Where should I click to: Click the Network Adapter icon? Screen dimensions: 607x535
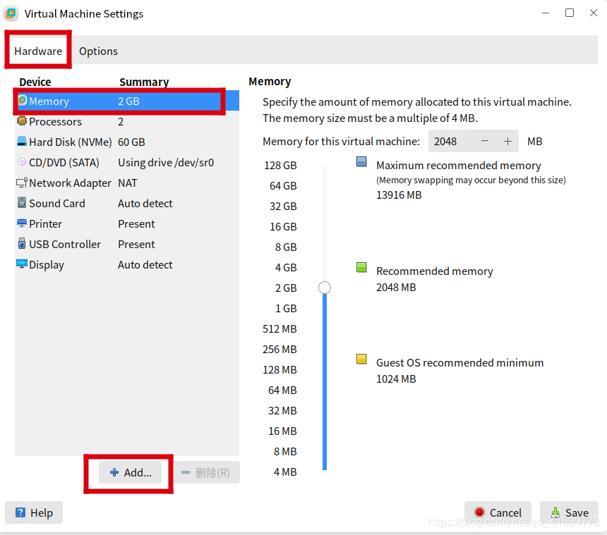pyautogui.click(x=22, y=183)
